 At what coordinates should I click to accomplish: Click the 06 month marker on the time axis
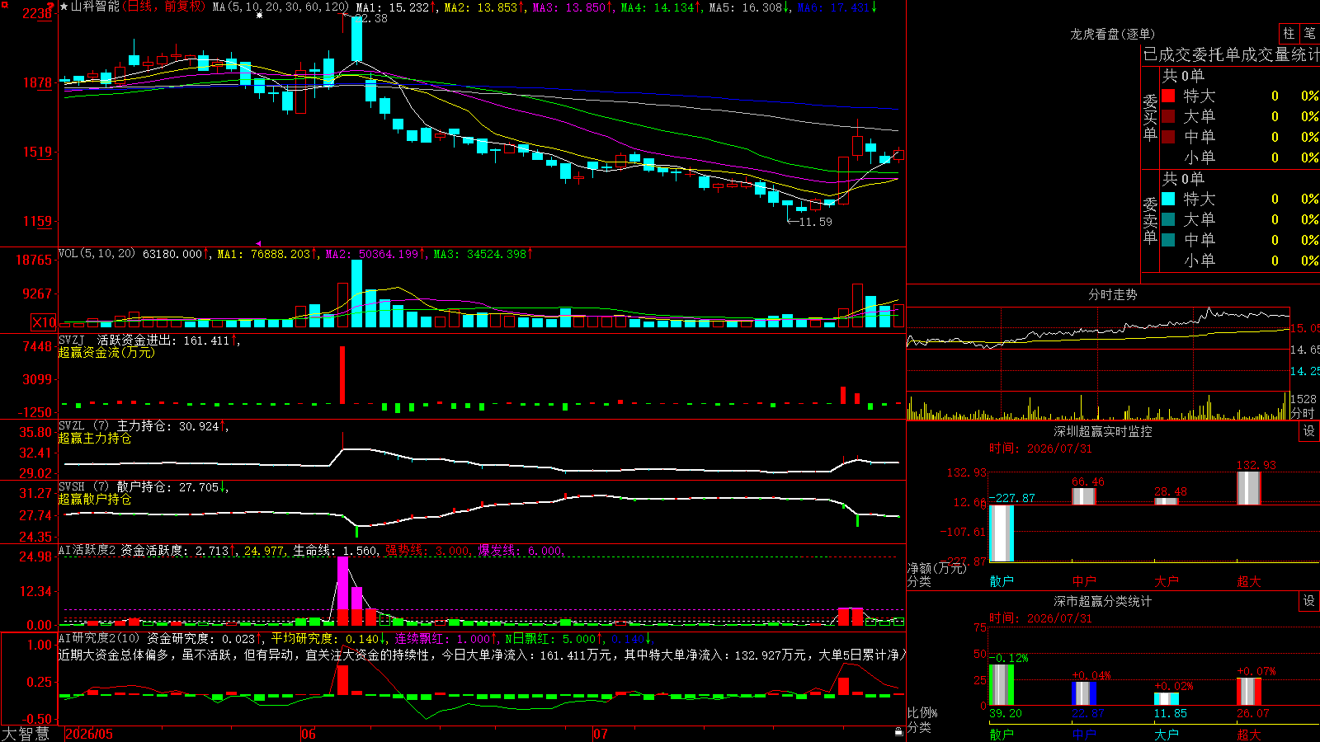(309, 734)
